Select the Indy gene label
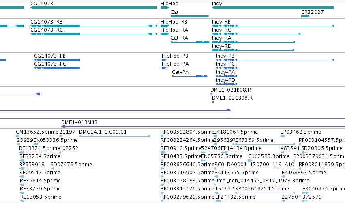Viewport: 345px width, 203px height. coord(217,4)
